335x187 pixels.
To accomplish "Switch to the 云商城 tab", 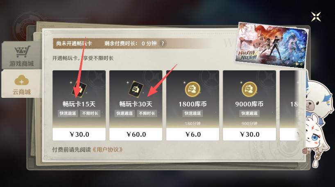I will (21, 84).
